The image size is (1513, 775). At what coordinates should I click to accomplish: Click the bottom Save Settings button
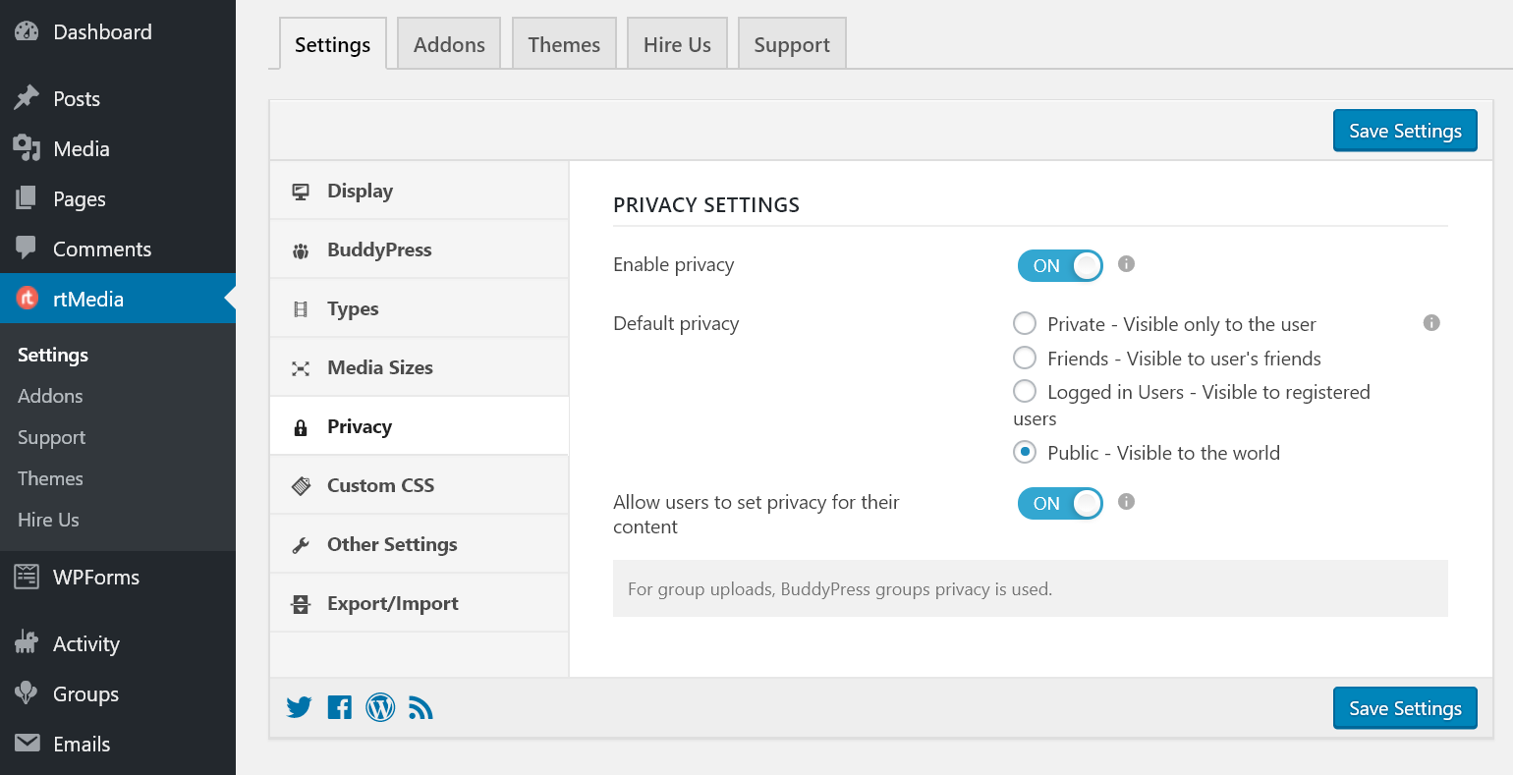click(x=1405, y=707)
